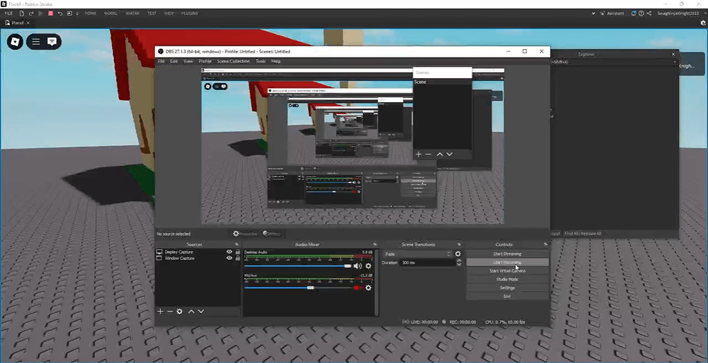Open the OBS View menu

tap(188, 61)
